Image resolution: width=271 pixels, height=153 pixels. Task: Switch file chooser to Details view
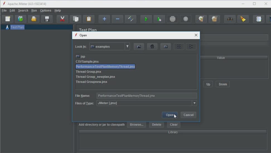191,47
